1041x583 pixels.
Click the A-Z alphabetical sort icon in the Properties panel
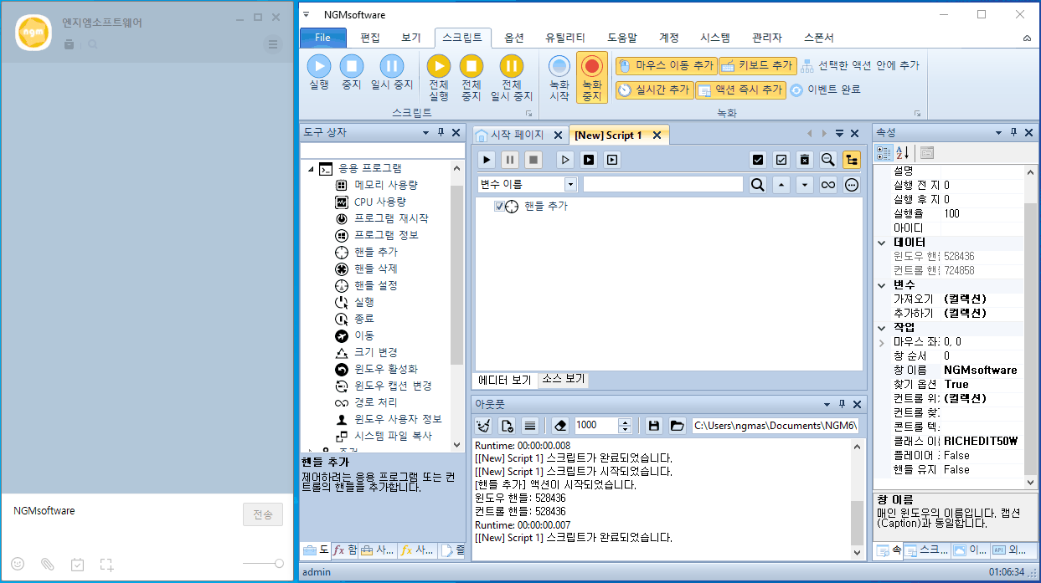[903, 153]
